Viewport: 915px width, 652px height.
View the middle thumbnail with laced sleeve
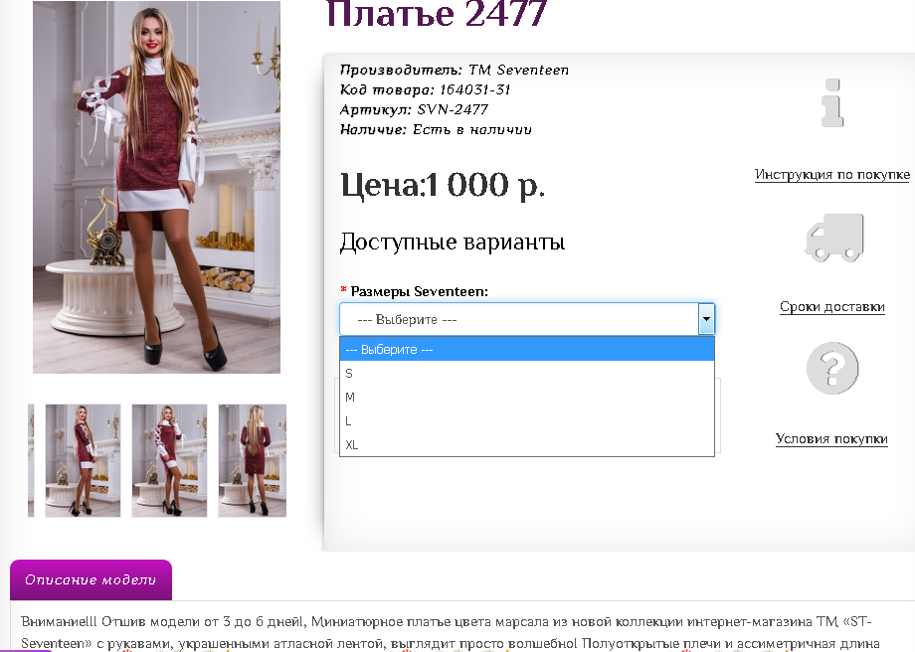tap(169, 460)
